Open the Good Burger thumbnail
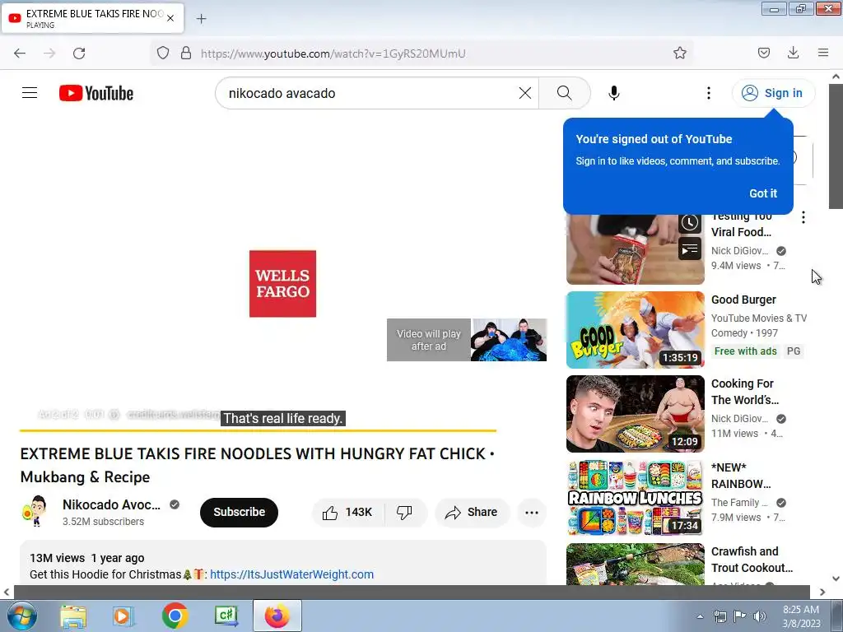The width and height of the screenshot is (843, 632). click(x=636, y=330)
